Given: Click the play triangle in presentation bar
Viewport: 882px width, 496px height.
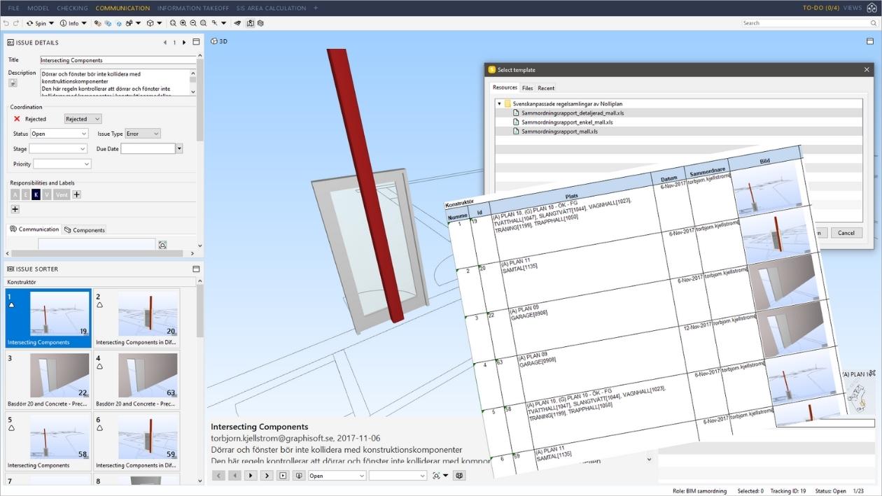Looking at the screenshot, I should coord(251,476).
